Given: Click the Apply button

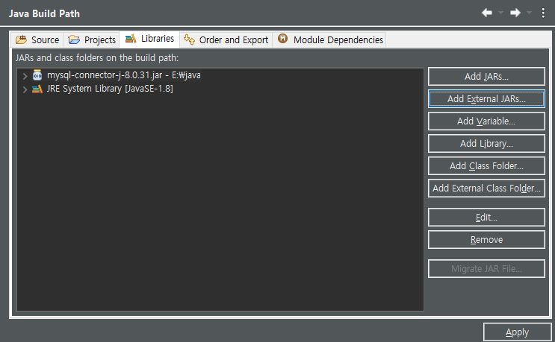Looking at the screenshot, I should click(517, 332).
